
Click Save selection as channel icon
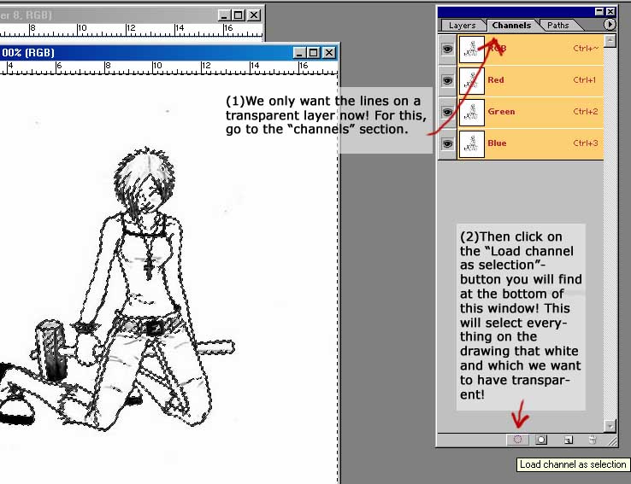541,440
